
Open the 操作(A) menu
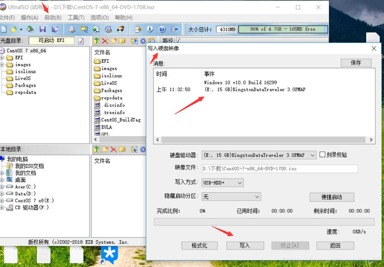pos(29,18)
